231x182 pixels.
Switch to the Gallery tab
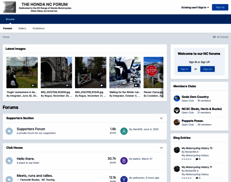[22, 28]
